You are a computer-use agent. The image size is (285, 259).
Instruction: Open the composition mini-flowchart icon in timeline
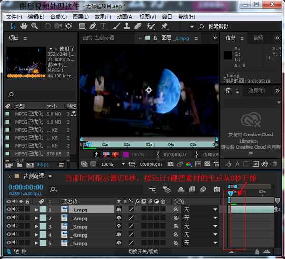point(152,190)
